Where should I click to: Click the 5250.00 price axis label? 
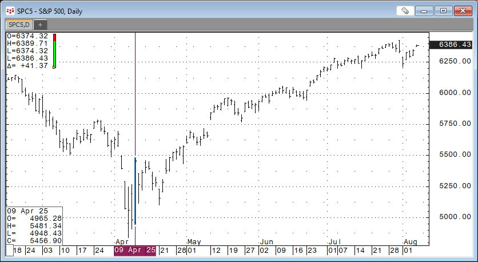coord(455,186)
